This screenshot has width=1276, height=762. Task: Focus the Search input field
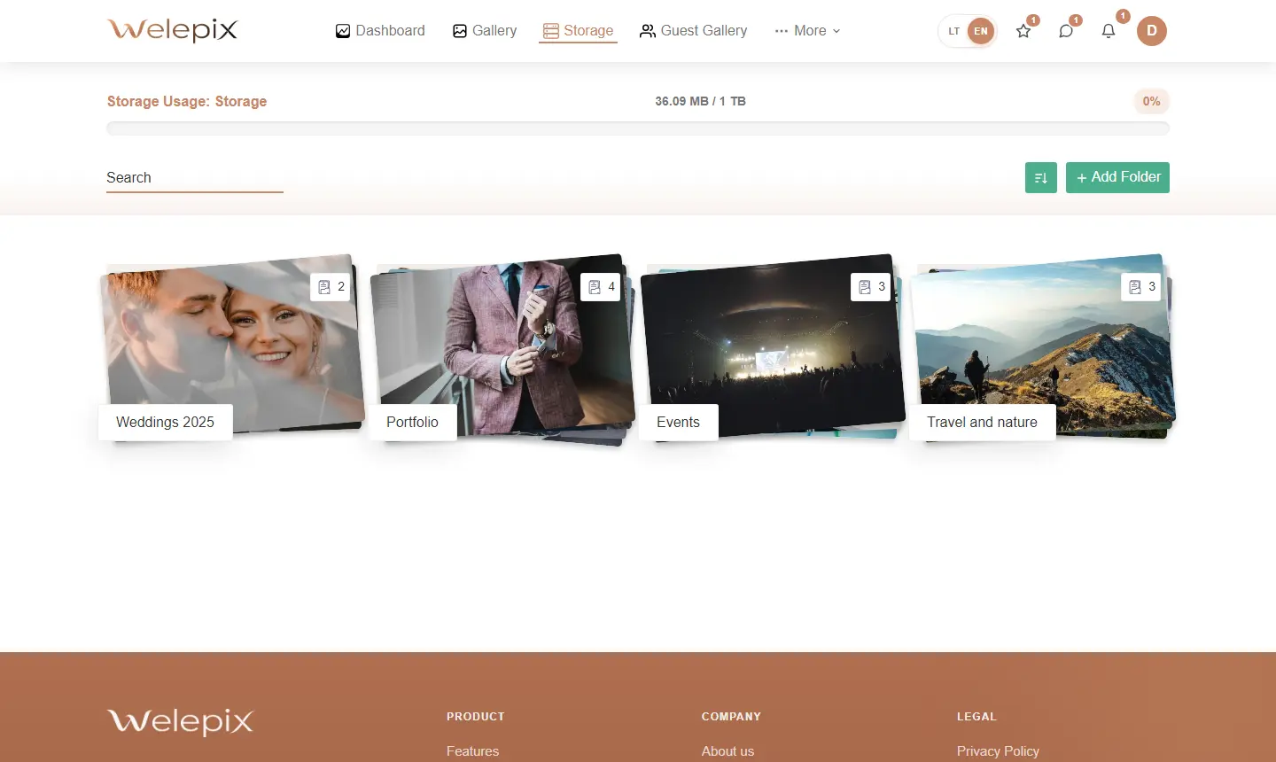coord(195,178)
